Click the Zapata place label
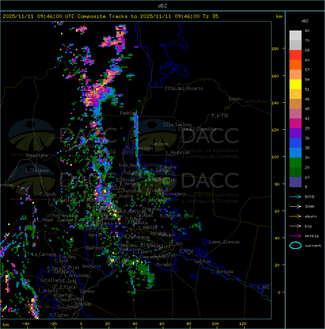The width and height of the screenshot is (325, 329). click(87, 291)
